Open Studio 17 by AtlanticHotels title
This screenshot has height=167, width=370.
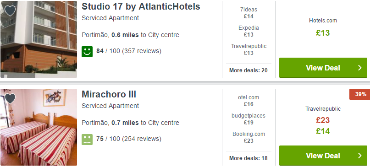141,6
